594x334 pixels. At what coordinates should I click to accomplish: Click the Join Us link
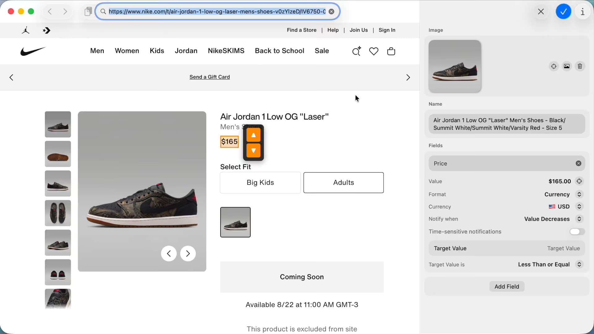pos(359,30)
